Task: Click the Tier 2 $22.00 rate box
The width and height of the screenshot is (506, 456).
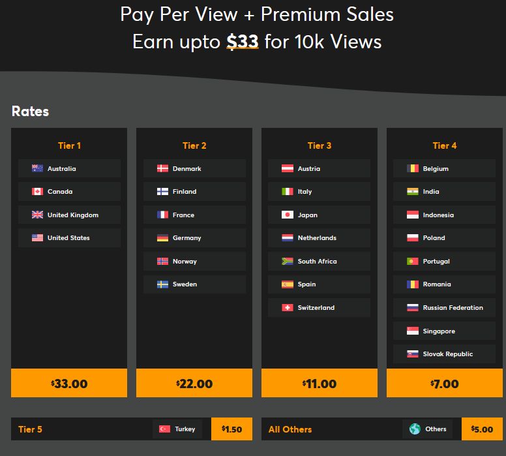Action: (194, 383)
